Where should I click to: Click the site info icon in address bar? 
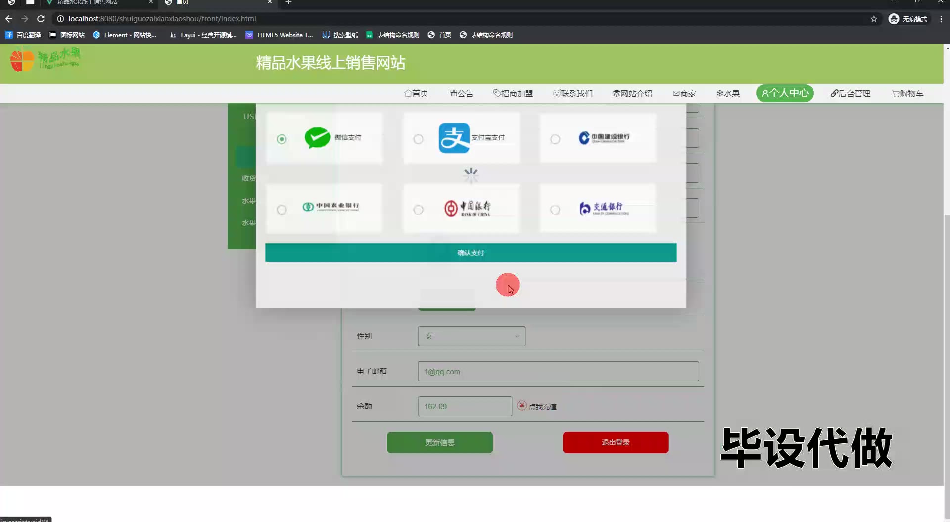point(60,19)
